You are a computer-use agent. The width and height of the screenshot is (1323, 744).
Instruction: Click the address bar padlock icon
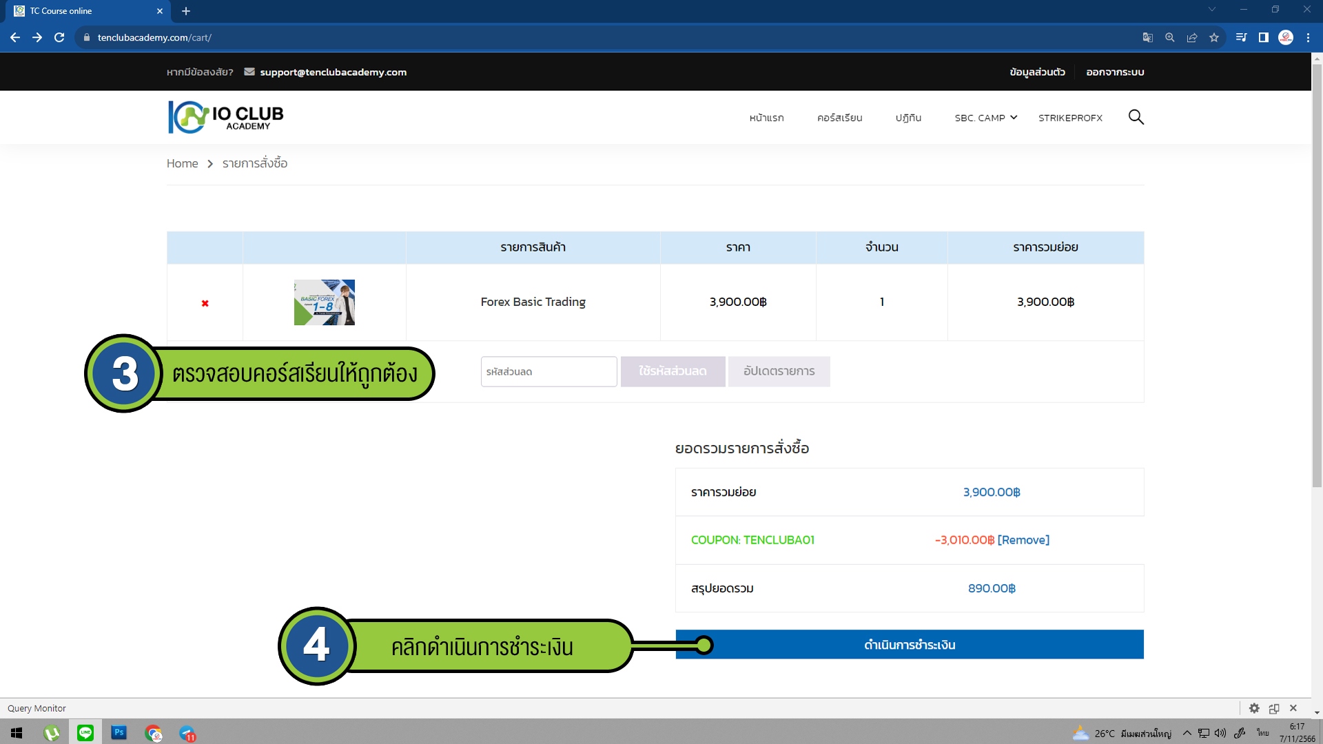coord(87,38)
